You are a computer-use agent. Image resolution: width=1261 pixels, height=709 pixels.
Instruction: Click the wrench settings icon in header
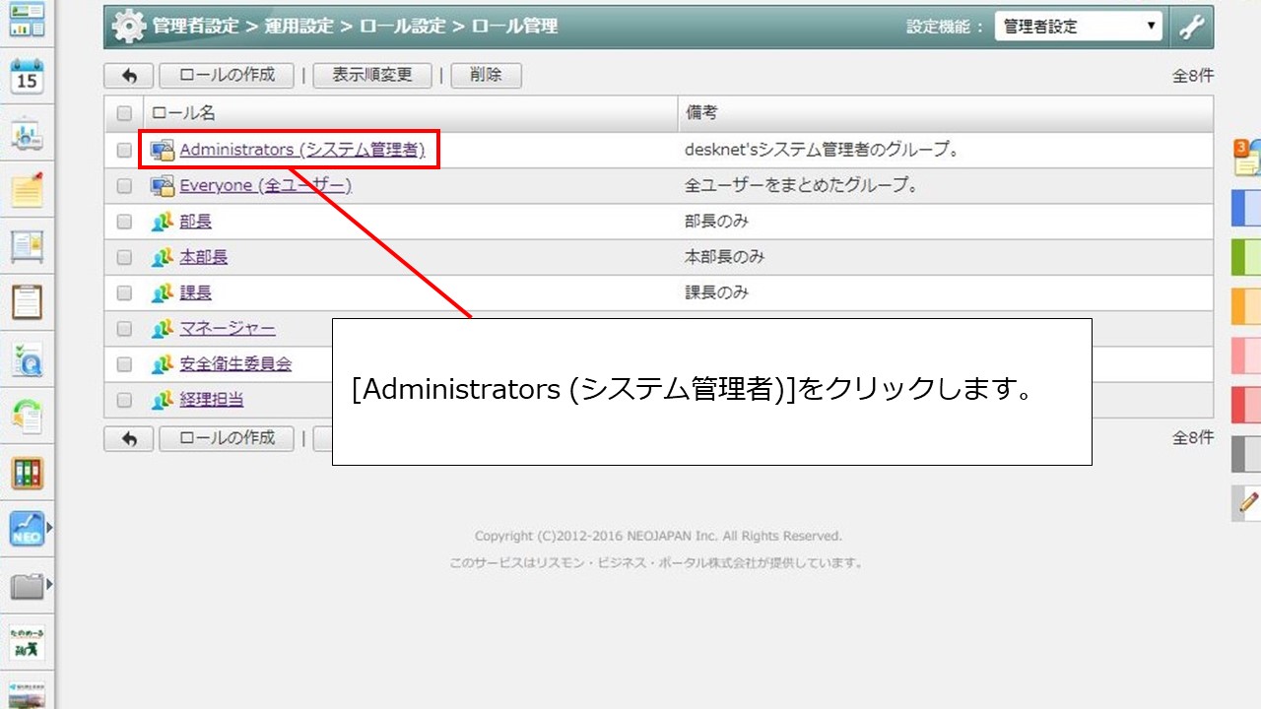tap(1192, 28)
